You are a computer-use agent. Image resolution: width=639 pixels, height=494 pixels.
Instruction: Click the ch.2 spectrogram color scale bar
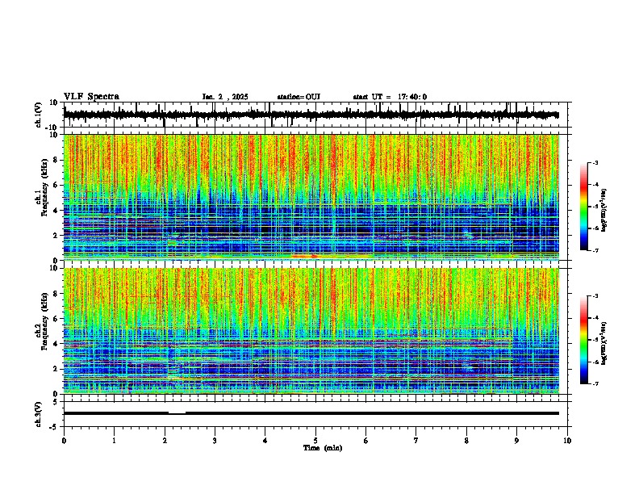coord(584,340)
